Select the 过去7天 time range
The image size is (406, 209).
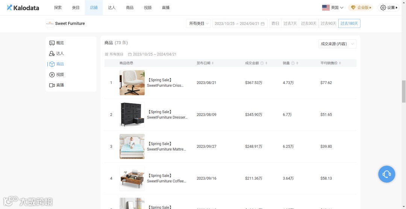(290, 24)
